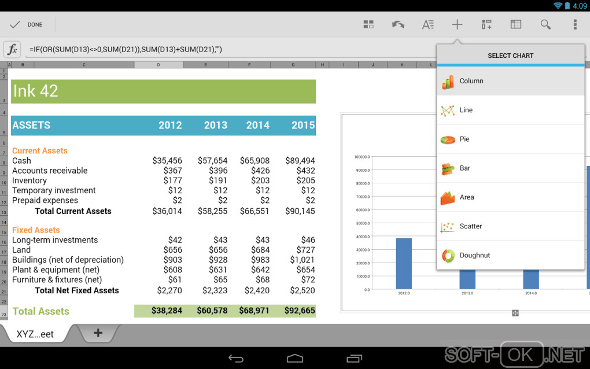This screenshot has width=590, height=369.
Task: Choose Pie chart type
Action: coord(510,139)
